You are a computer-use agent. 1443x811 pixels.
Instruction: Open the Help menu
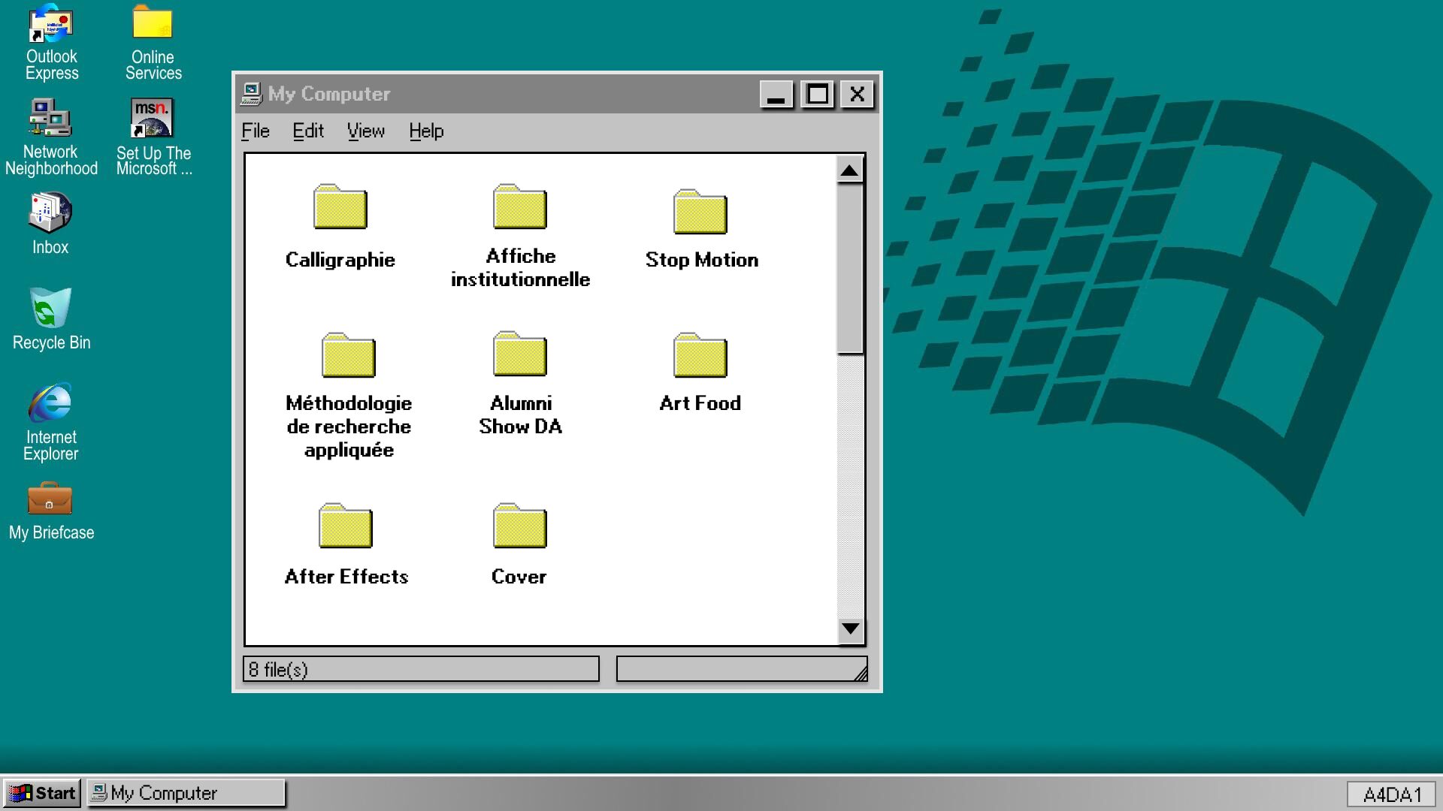[x=426, y=131]
